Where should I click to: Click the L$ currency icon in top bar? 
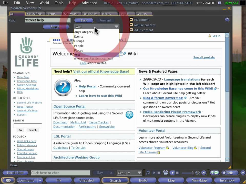pos(220,3)
